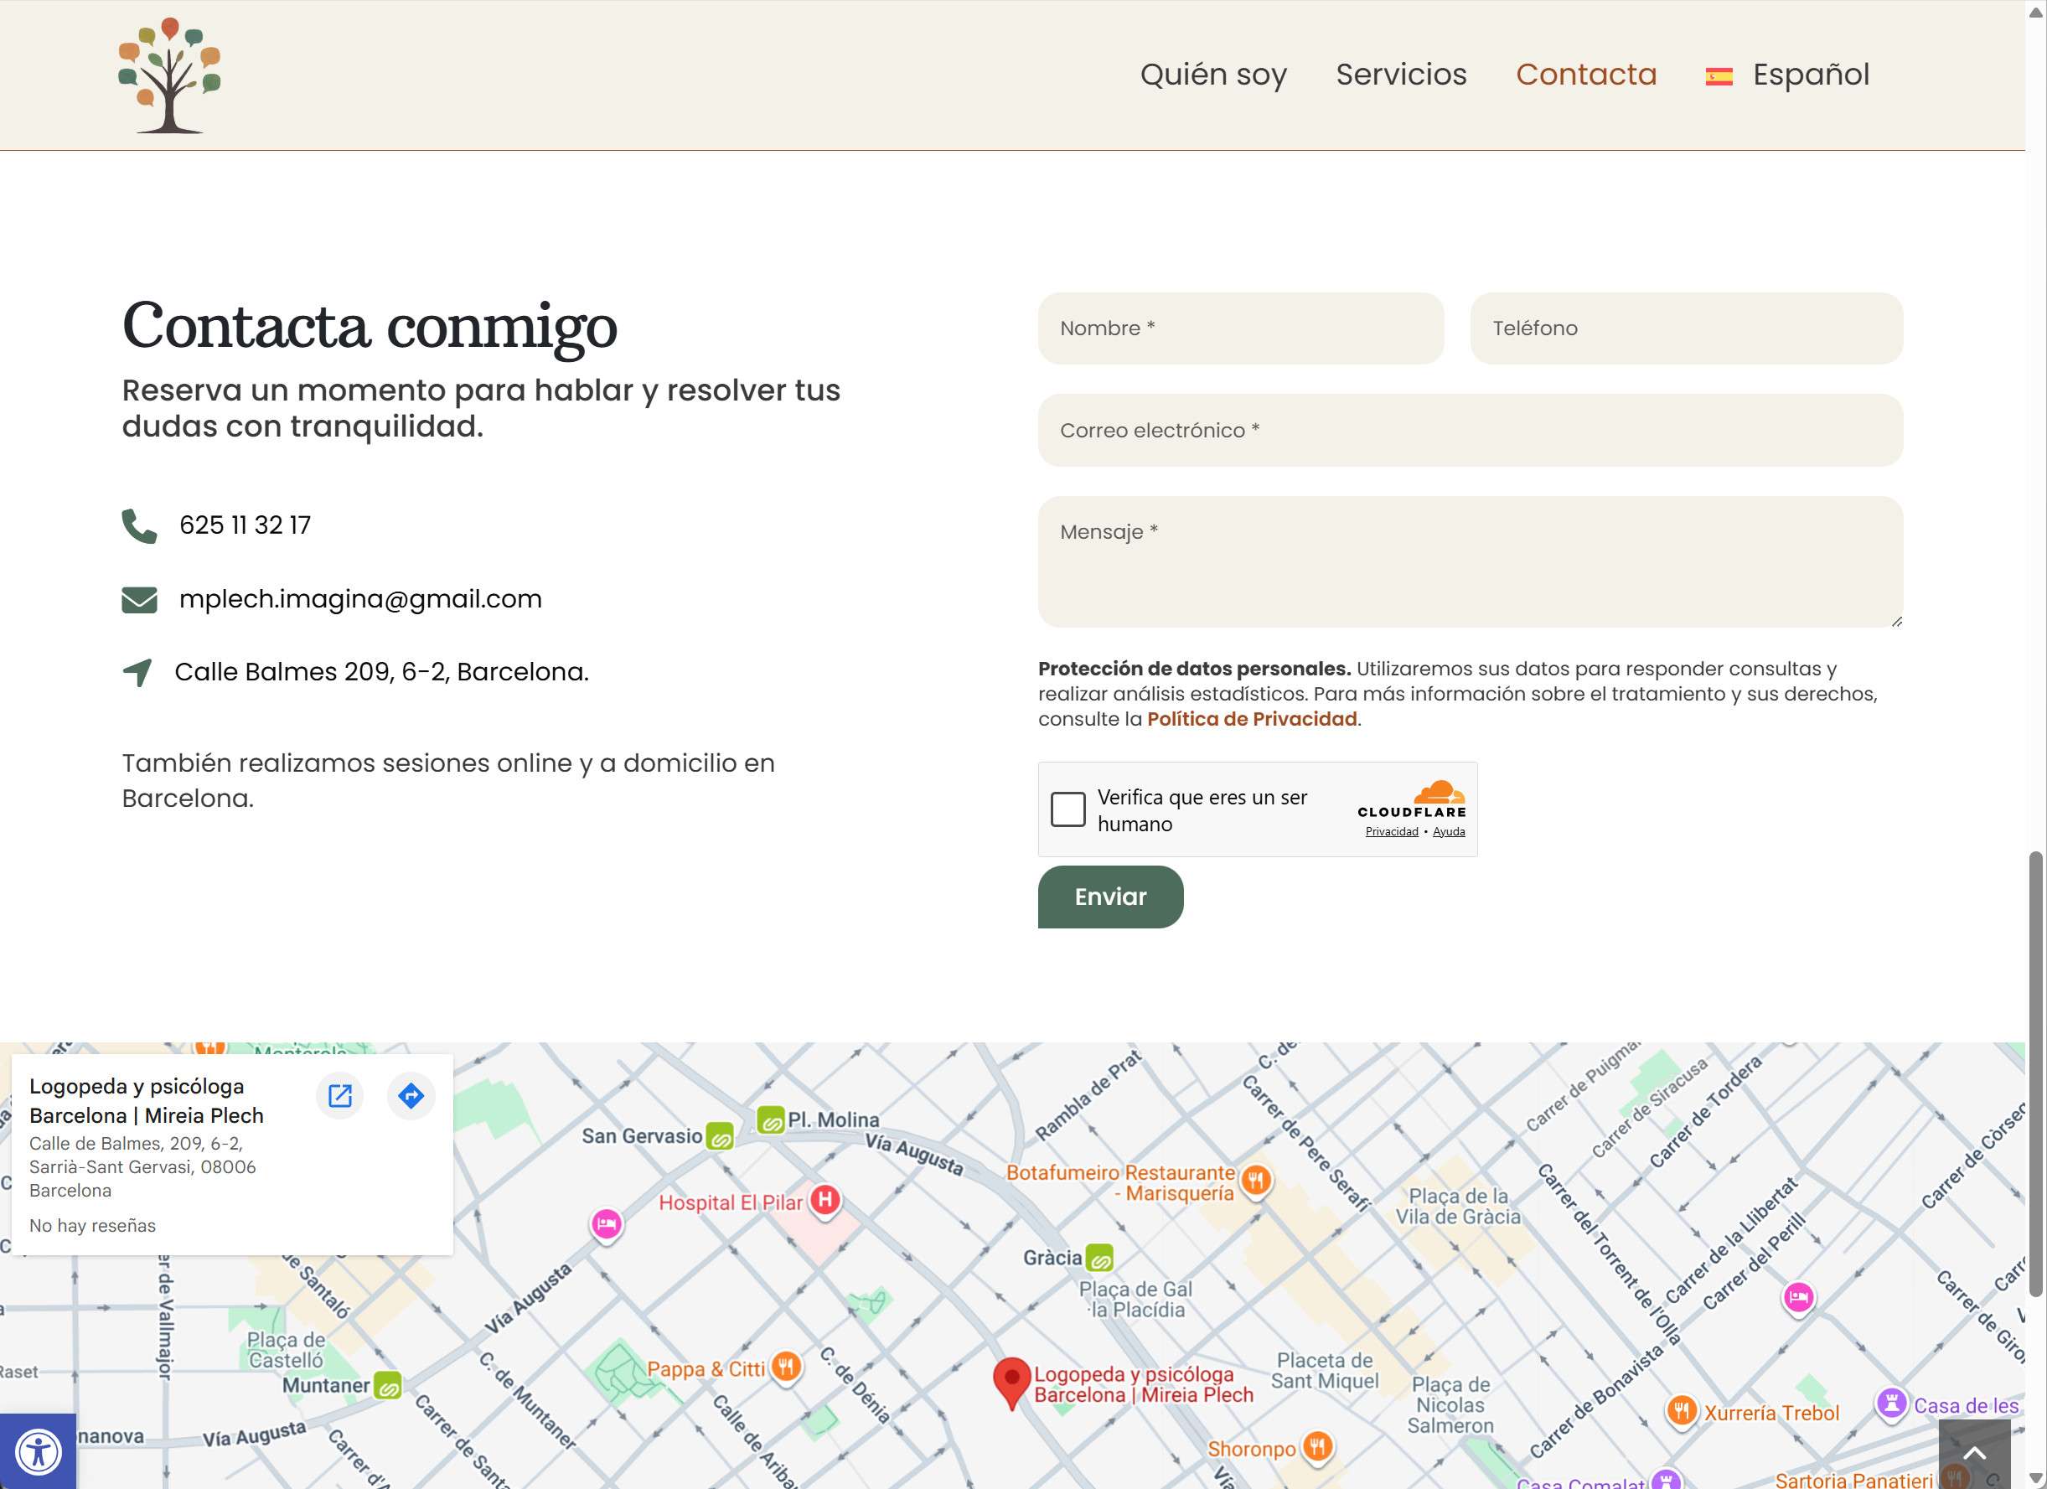Focus the Mensaje text area
The height and width of the screenshot is (1489, 2047).
click(1470, 561)
